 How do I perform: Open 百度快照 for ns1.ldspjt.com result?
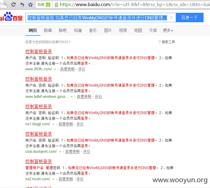coord(66,124)
